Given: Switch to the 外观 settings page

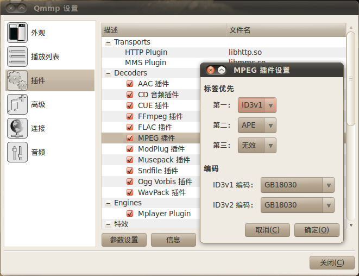Looking at the screenshot, I should [x=50, y=33].
